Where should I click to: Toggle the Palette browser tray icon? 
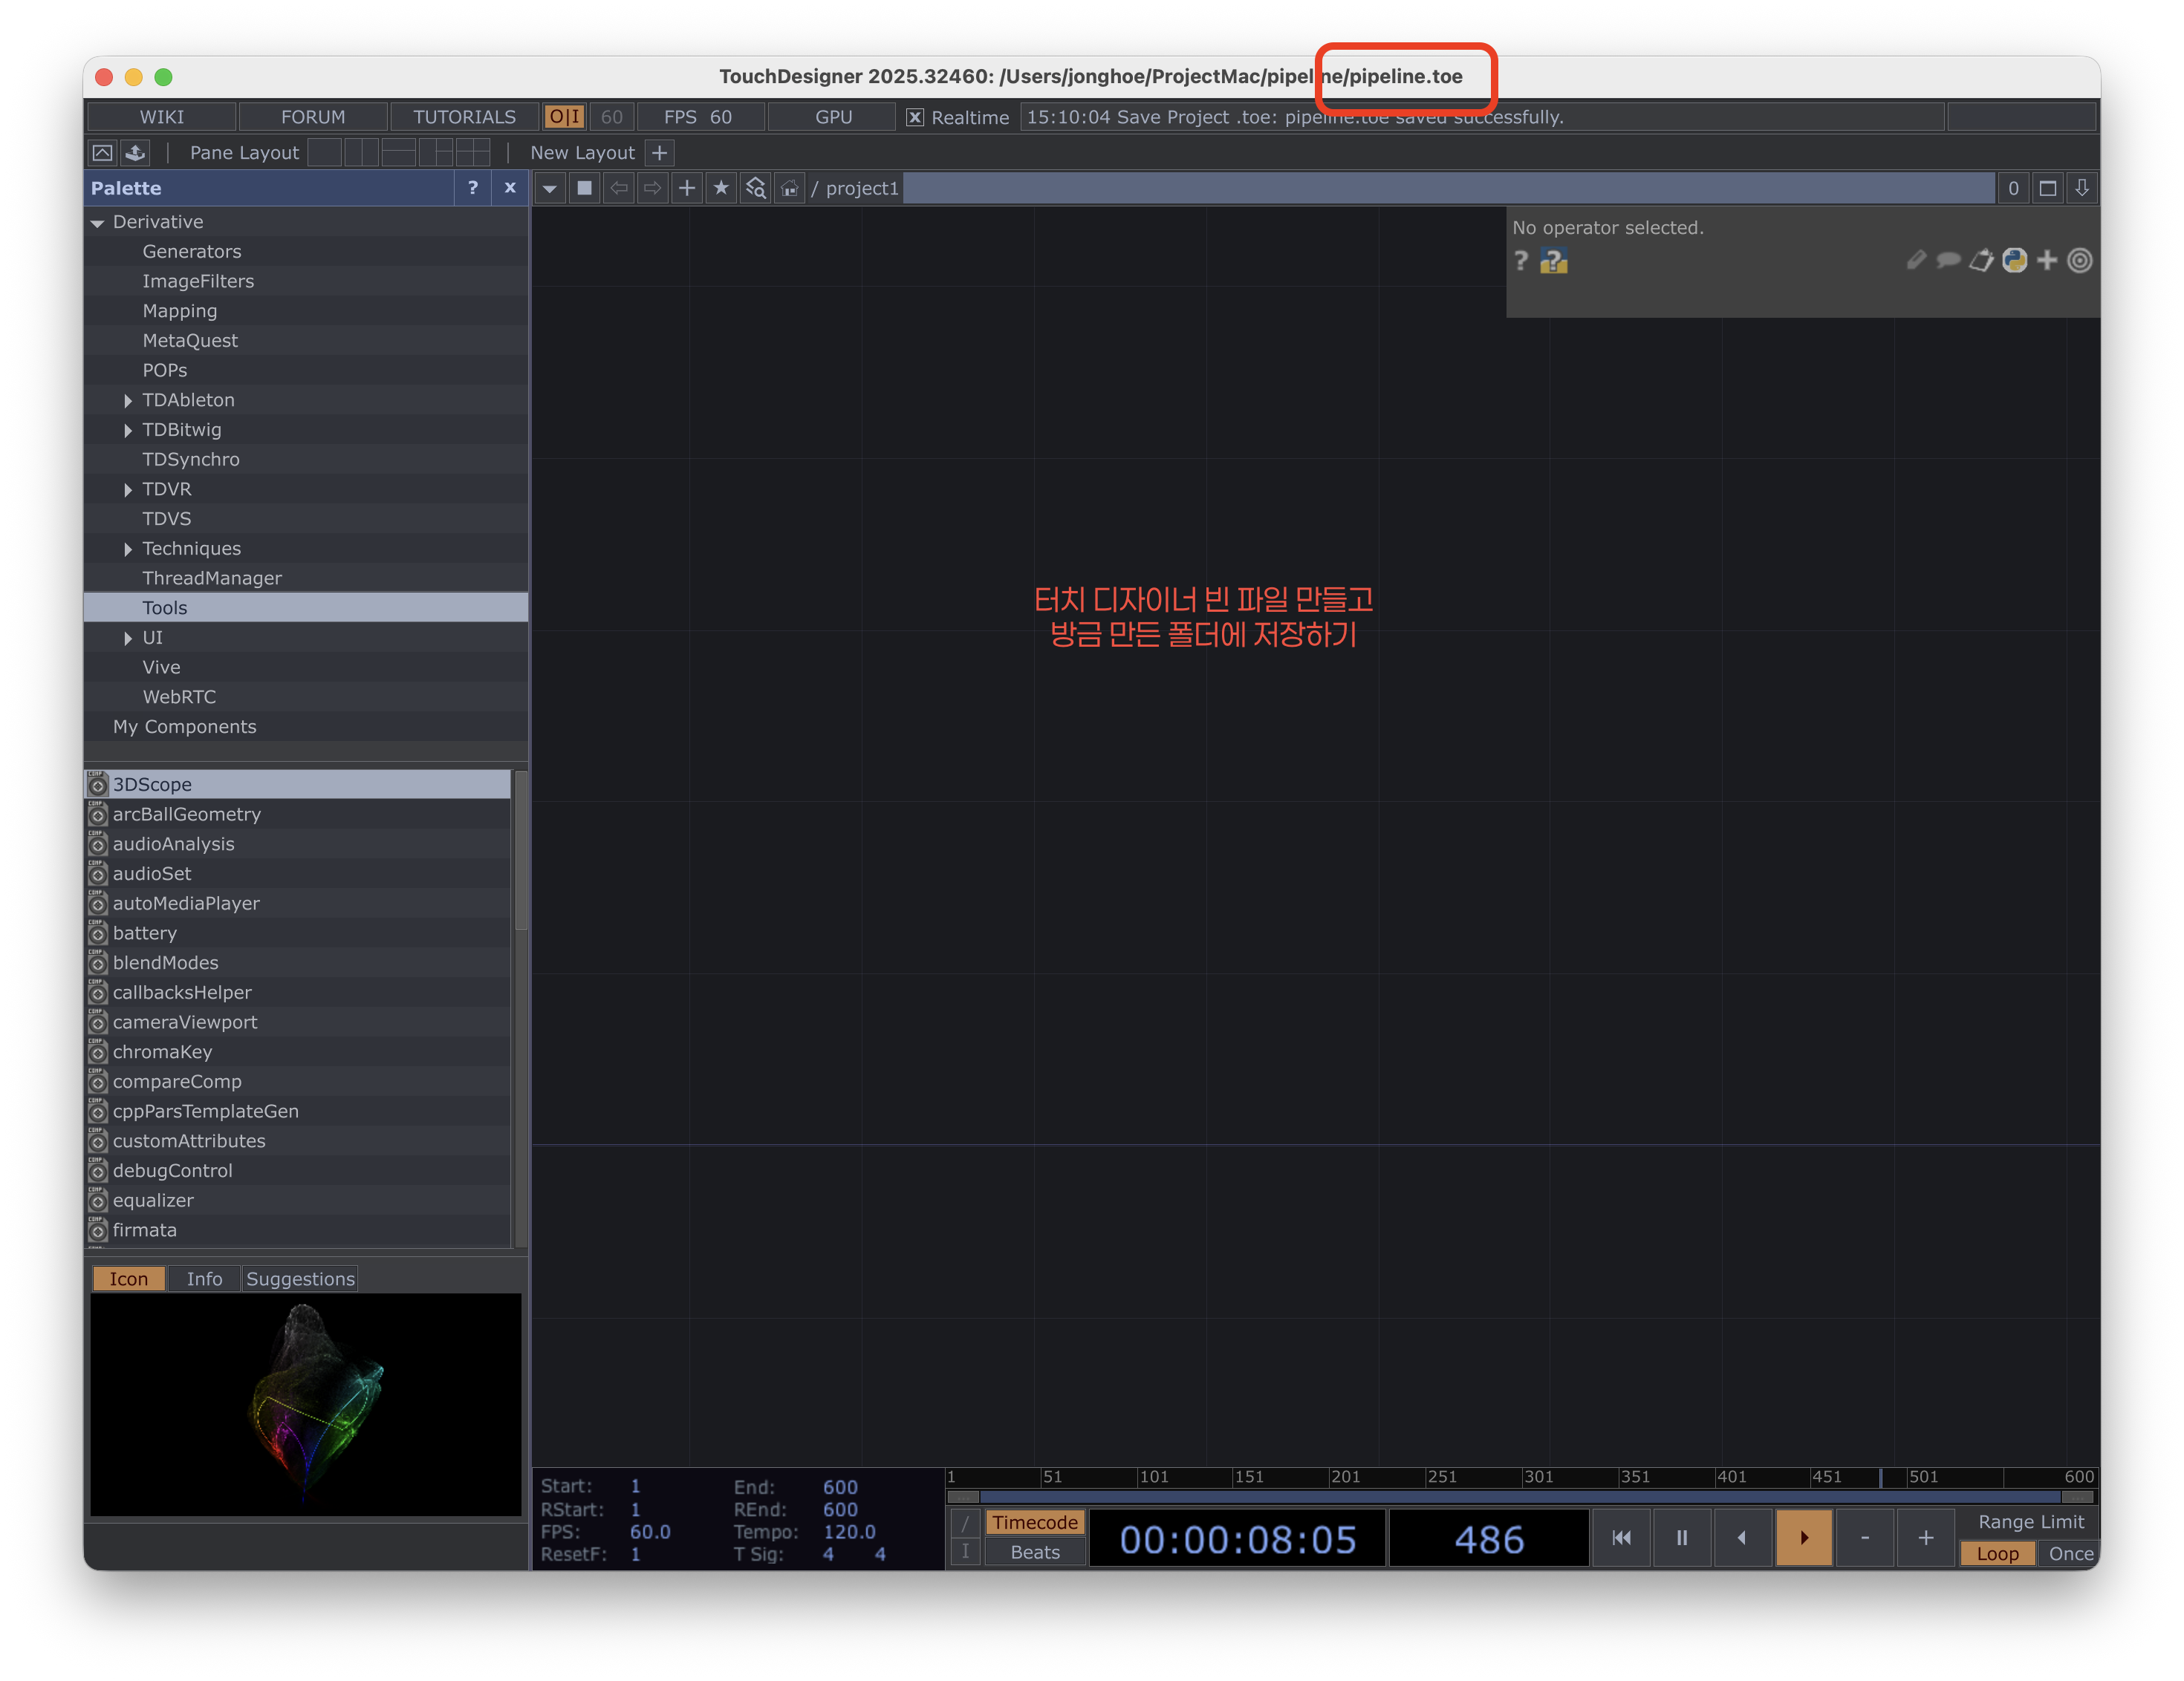click(135, 153)
